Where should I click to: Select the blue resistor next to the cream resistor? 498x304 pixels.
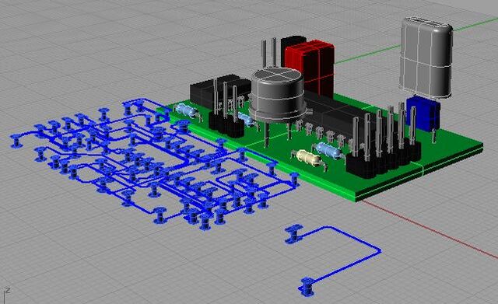[x=328, y=149]
